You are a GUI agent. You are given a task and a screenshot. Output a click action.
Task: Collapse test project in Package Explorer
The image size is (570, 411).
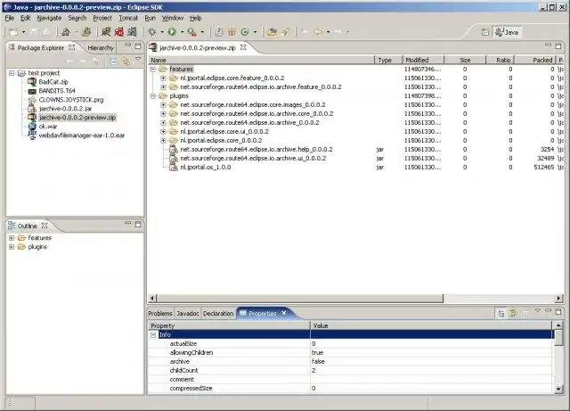[12, 73]
